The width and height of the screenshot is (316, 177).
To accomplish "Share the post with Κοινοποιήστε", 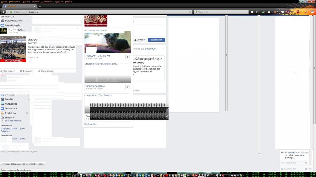I will coord(46,71).
